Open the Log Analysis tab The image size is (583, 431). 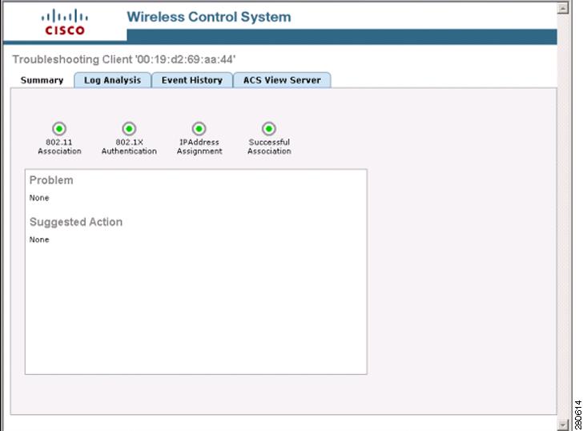112,80
